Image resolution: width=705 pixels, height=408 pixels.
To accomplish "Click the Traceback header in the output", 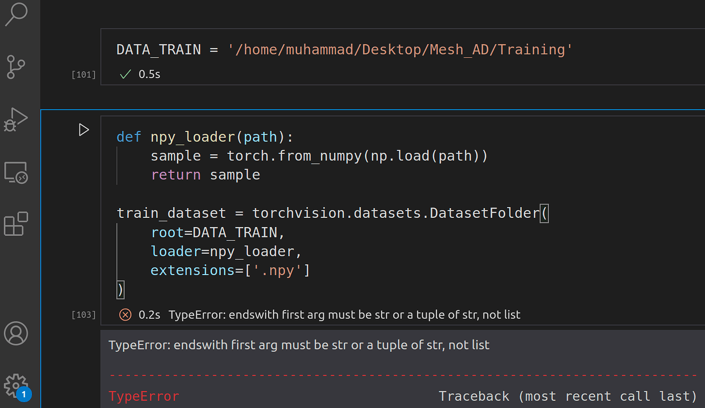I will click(567, 396).
